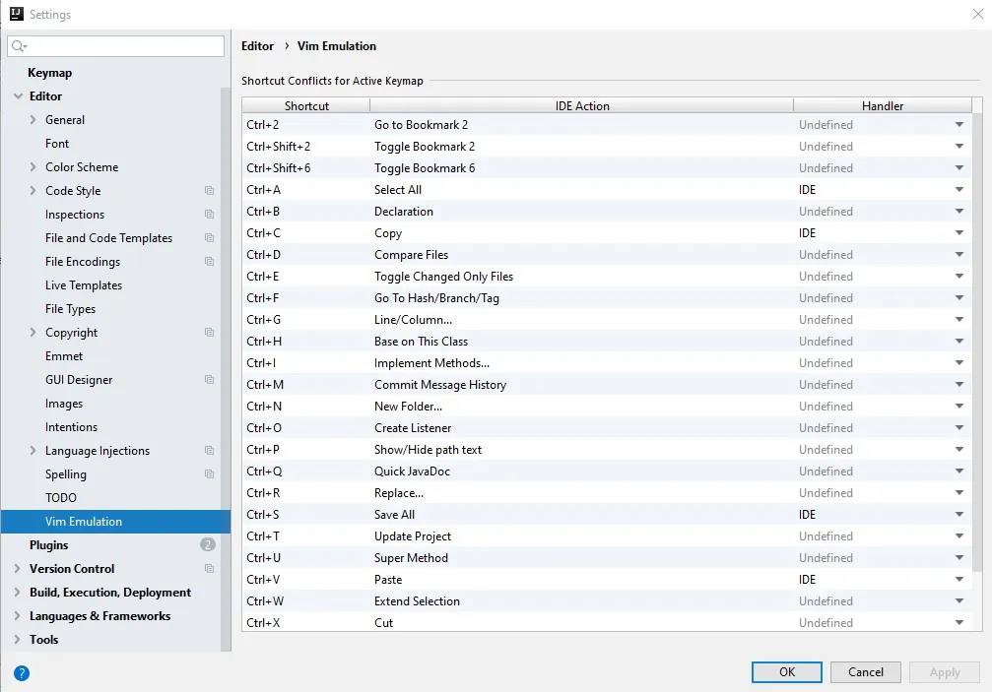Image resolution: width=992 pixels, height=692 pixels.
Task: Open handler dropdown for Ctrl+R Replace
Action: click(x=959, y=493)
